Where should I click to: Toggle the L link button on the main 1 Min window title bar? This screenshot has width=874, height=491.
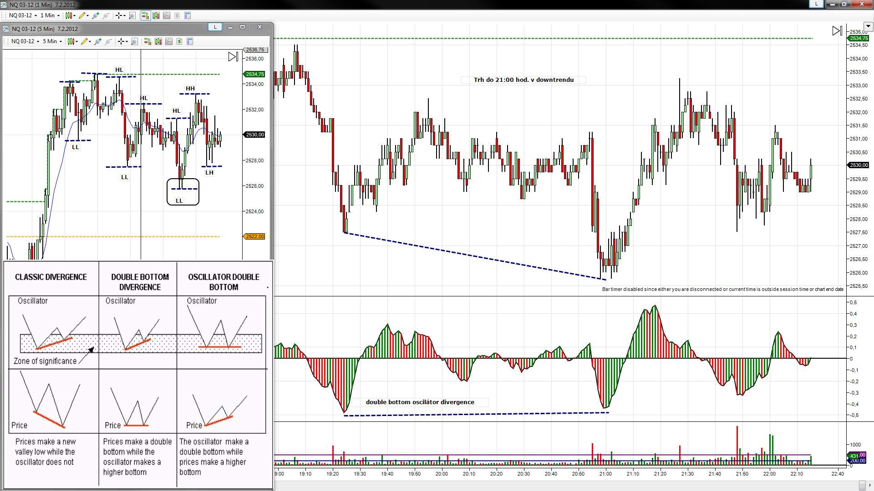pos(816,4)
